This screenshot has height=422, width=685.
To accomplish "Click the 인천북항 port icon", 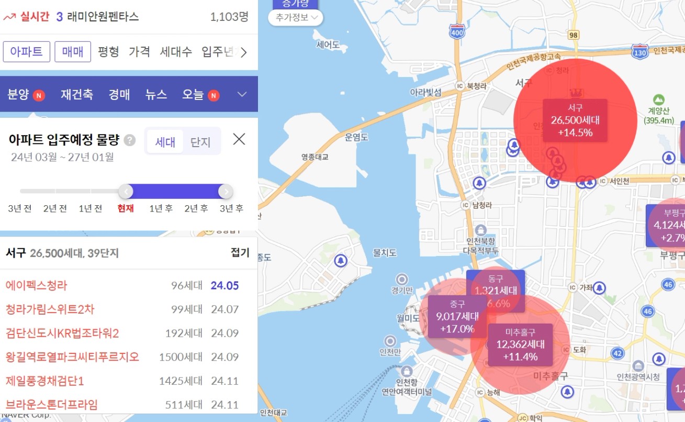I will tap(481, 230).
